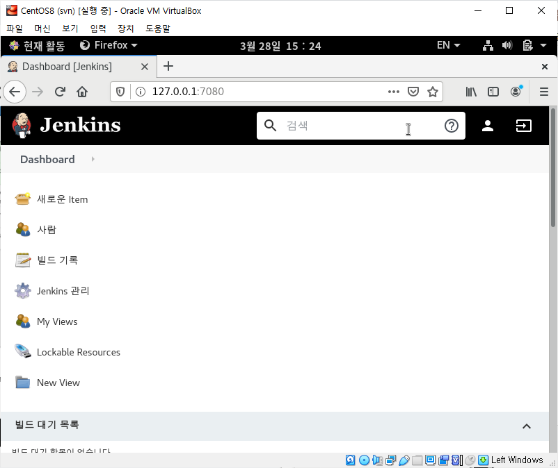Open the 파일 menu
The width and height of the screenshot is (558, 468).
pyautogui.click(x=15, y=28)
